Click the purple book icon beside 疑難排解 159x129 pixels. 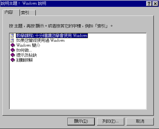point(13,60)
